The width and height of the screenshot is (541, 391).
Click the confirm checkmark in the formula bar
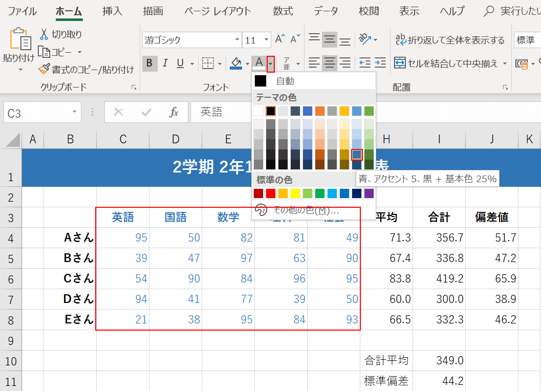146,112
